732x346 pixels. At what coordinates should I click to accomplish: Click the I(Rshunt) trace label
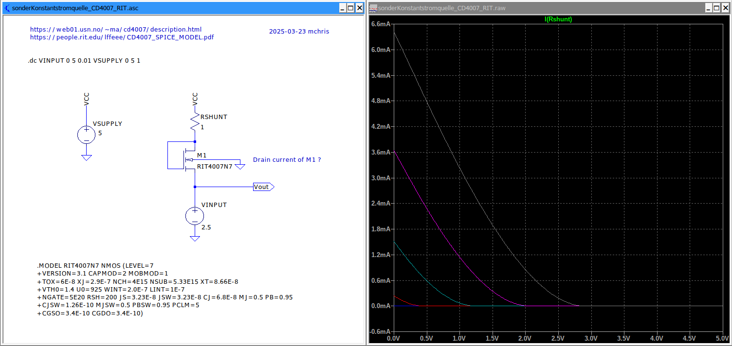pyautogui.click(x=558, y=19)
